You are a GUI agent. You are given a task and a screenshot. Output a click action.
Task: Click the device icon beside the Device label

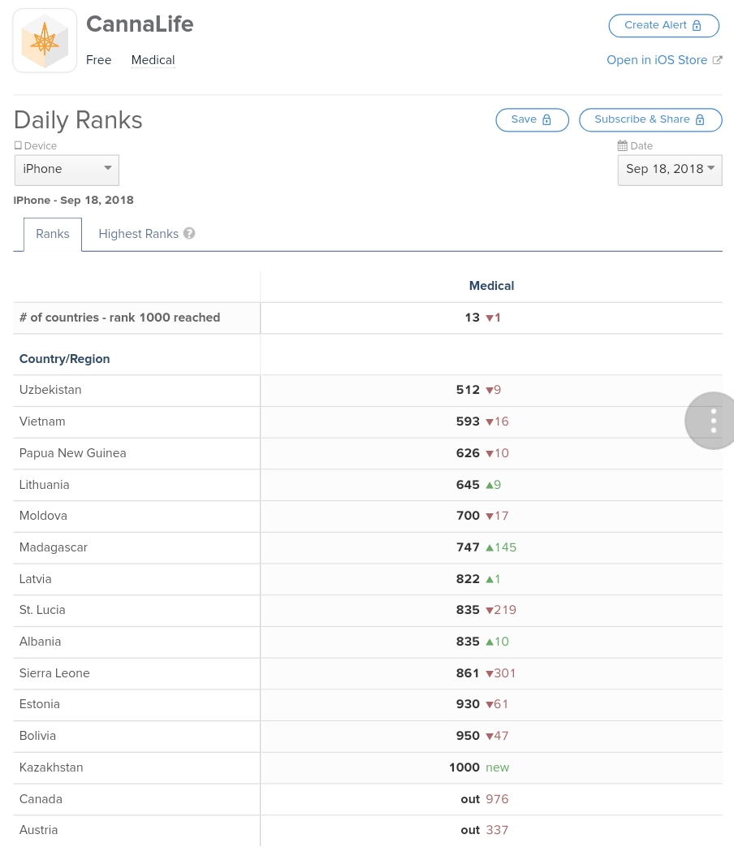pyautogui.click(x=17, y=145)
